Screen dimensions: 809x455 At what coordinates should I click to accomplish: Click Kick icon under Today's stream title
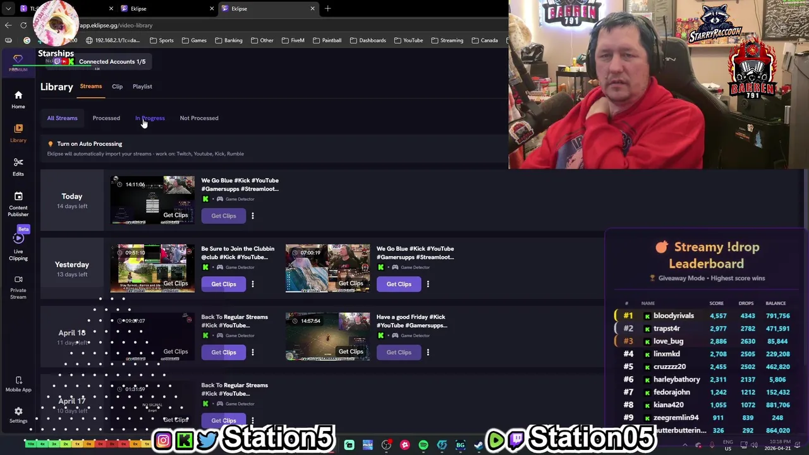205,199
